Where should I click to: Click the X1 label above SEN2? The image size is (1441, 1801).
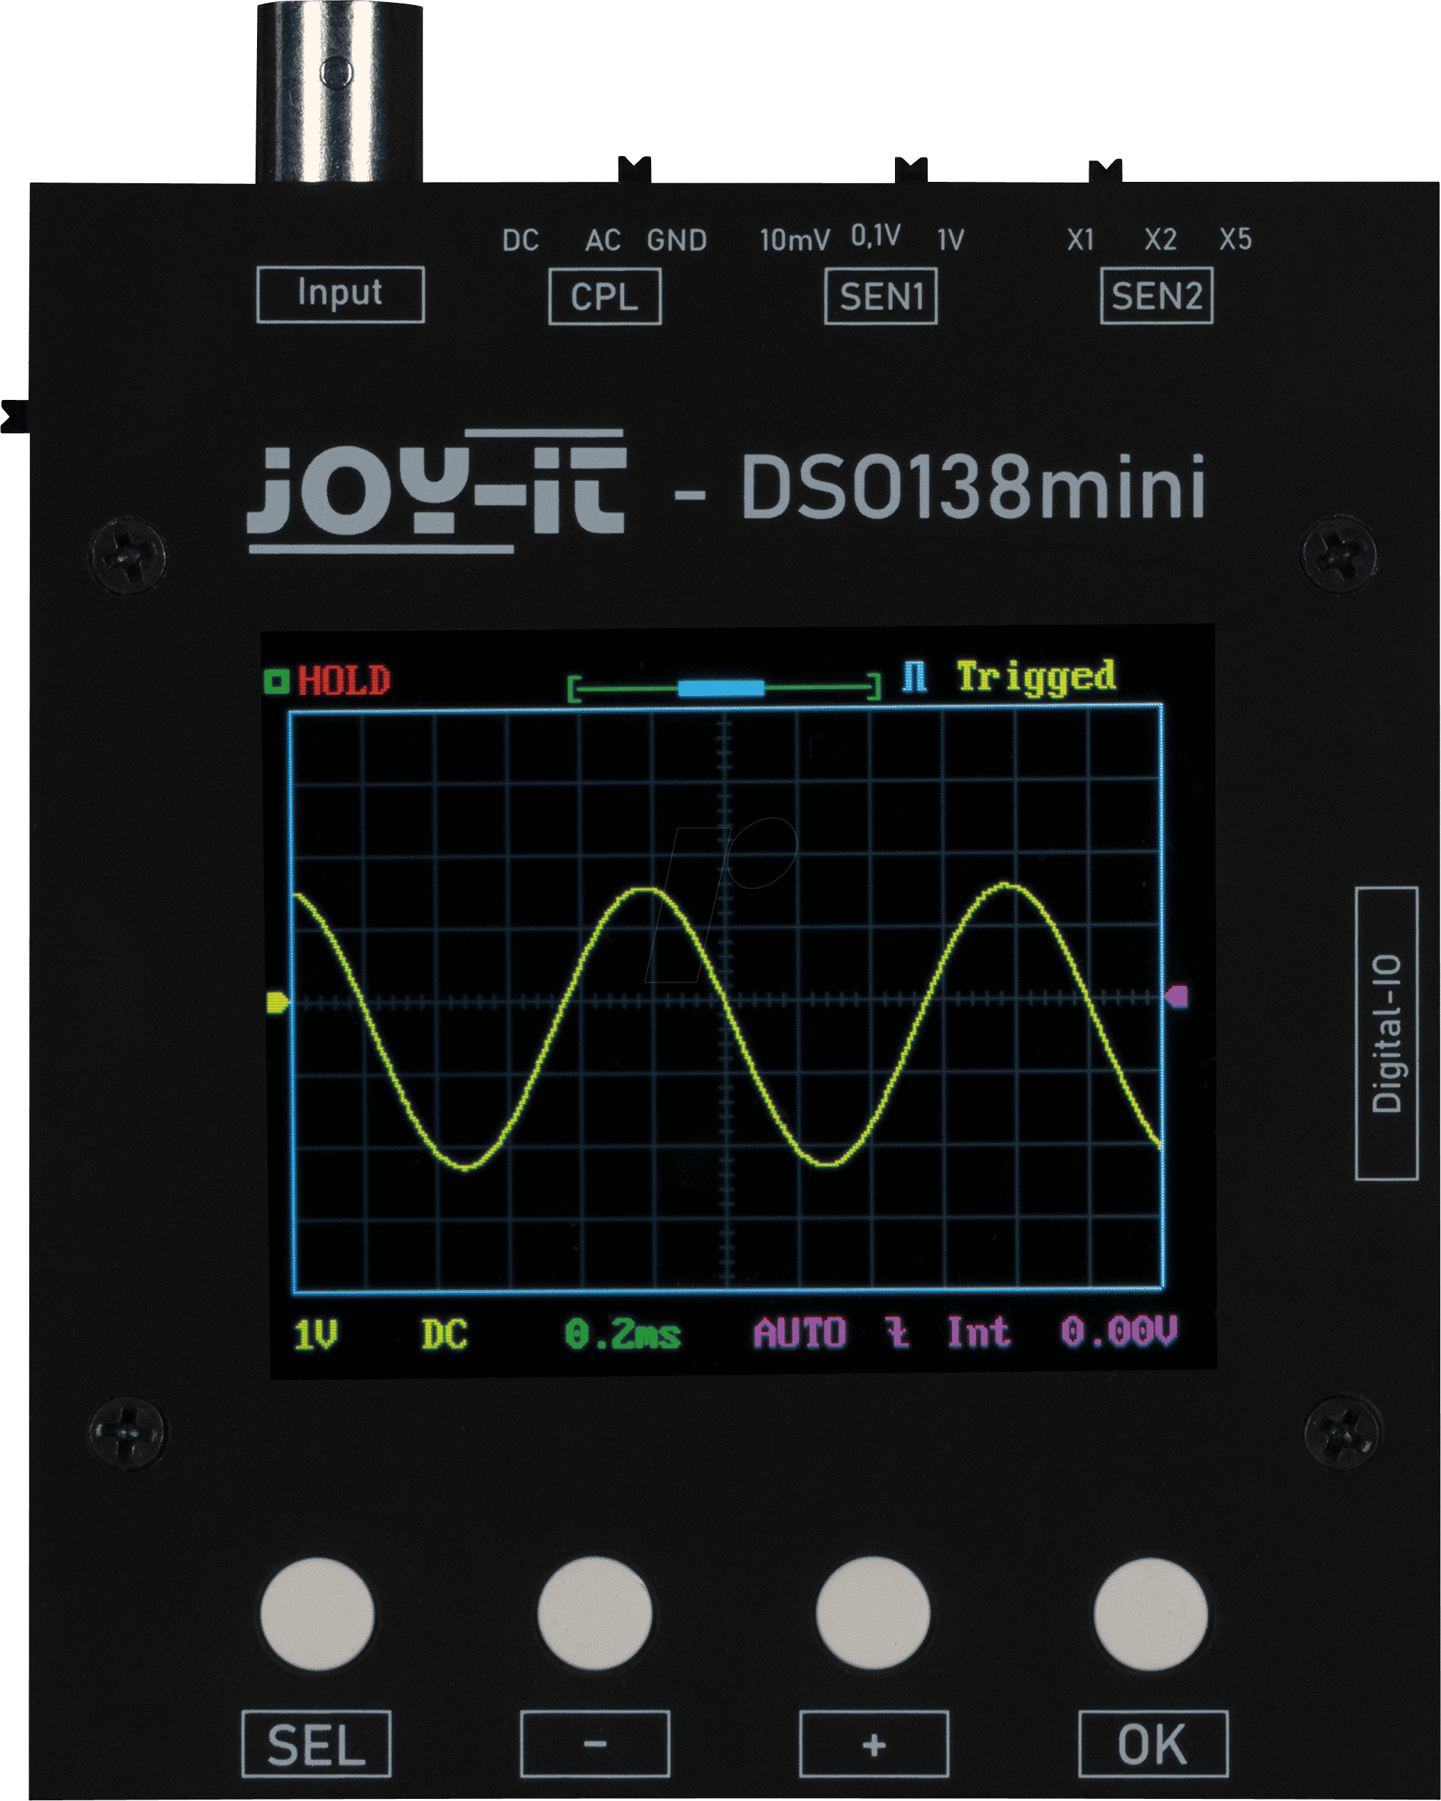(x=1081, y=240)
